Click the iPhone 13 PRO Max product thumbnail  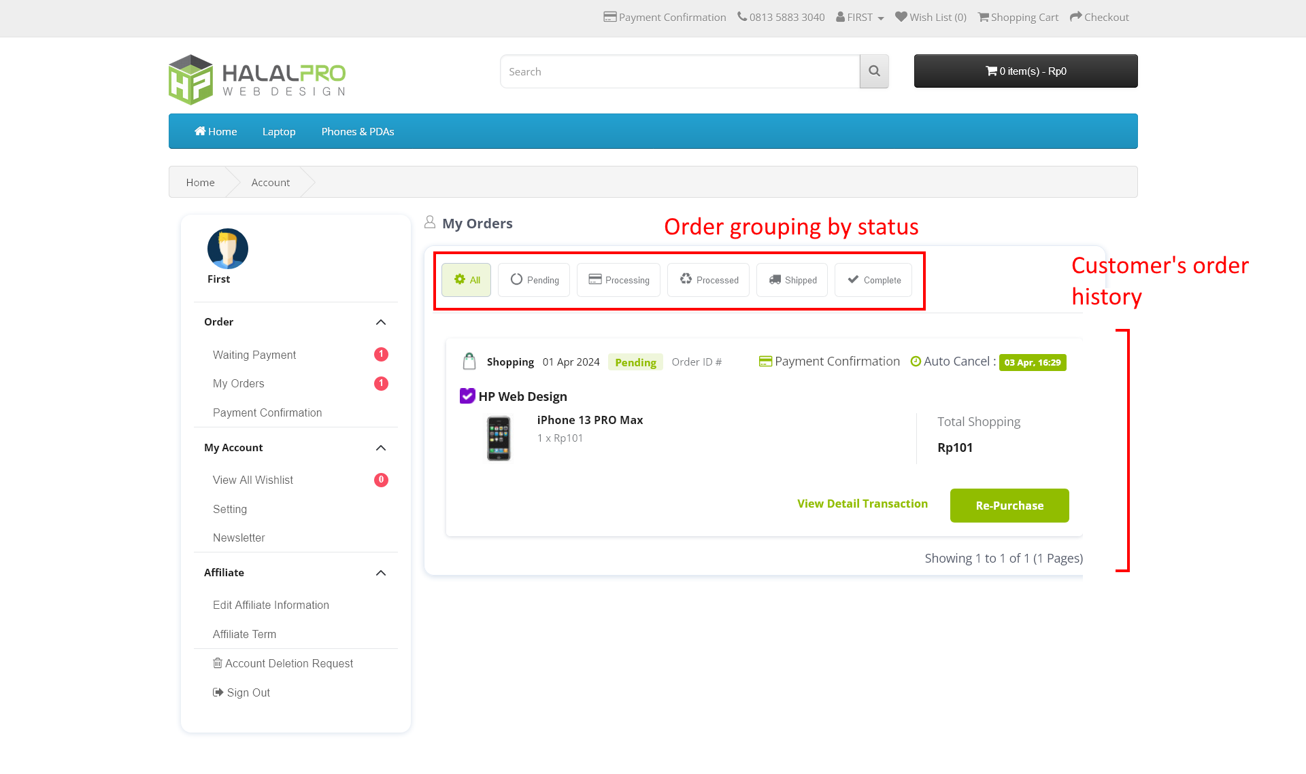click(x=499, y=438)
